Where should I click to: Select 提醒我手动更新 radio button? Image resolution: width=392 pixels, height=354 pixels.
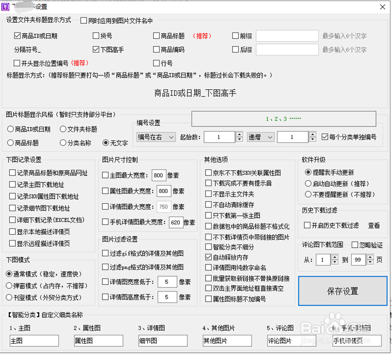pyautogui.click(x=308, y=172)
